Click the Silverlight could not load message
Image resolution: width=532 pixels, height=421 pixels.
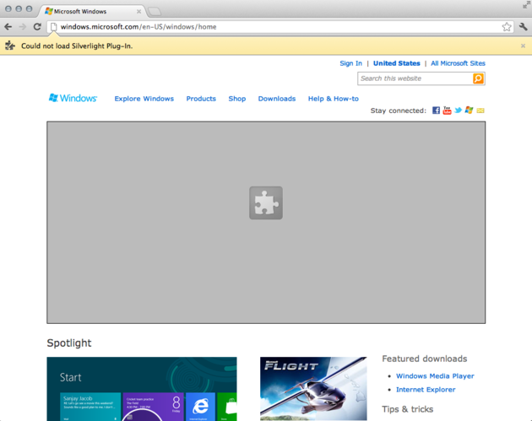coord(77,46)
